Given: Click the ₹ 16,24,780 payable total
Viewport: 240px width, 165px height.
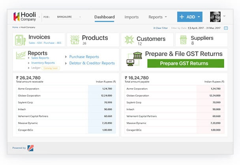Looking at the screenshot, I should click(137, 78).
